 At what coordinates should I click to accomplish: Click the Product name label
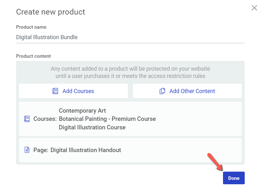pyautogui.click(x=31, y=27)
